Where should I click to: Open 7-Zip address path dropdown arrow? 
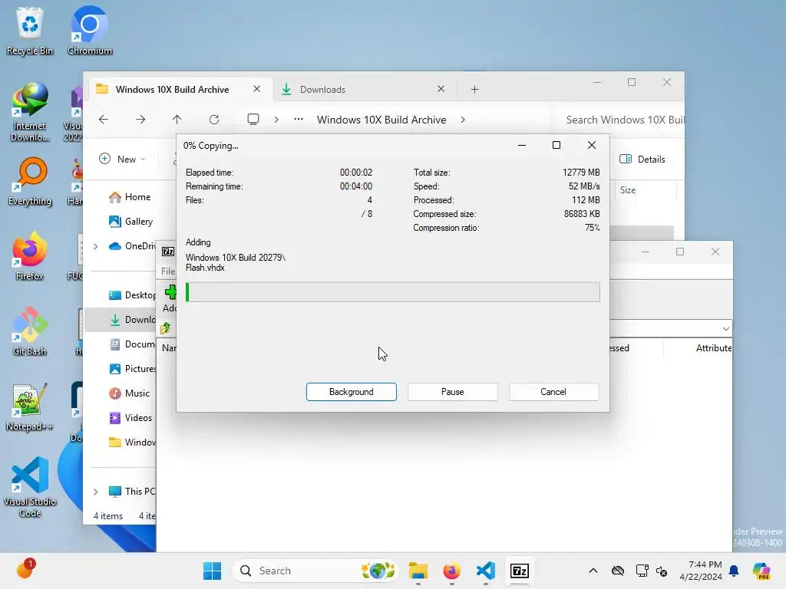coord(726,328)
